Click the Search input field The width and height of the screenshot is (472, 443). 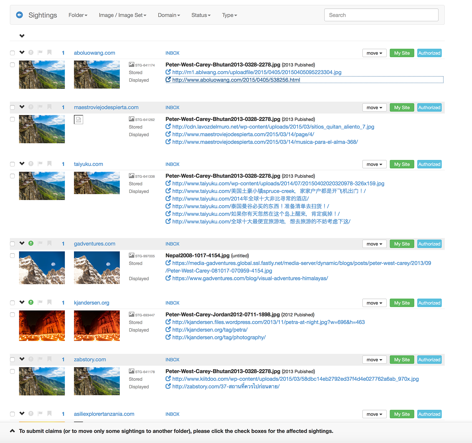[381, 15]
